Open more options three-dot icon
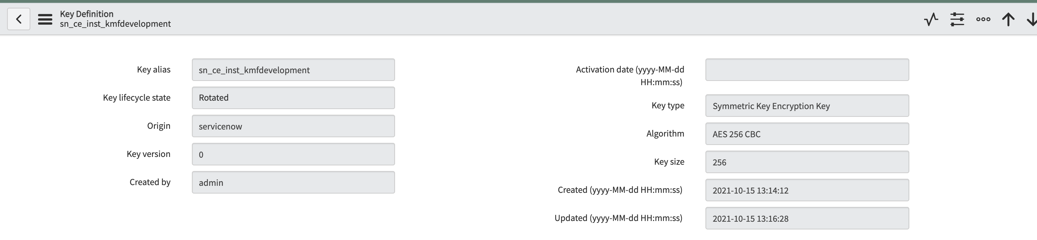1037x240 pixels. 983,19
